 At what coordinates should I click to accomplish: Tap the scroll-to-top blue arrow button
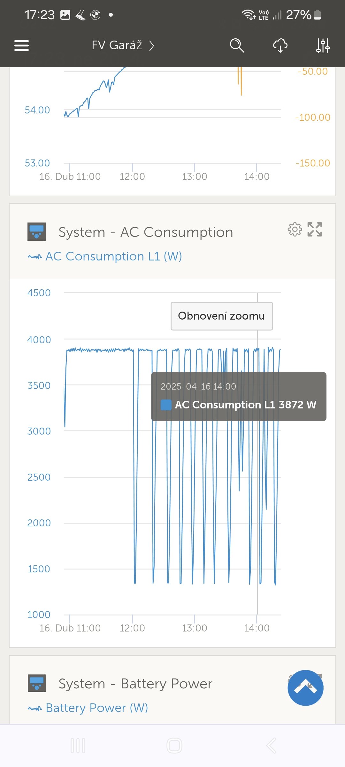click(x=305, y=688)
